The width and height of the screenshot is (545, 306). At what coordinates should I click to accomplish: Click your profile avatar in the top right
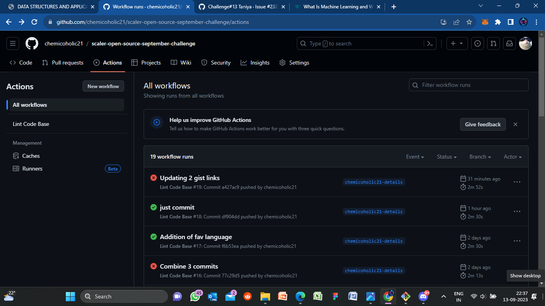(525, 43)
